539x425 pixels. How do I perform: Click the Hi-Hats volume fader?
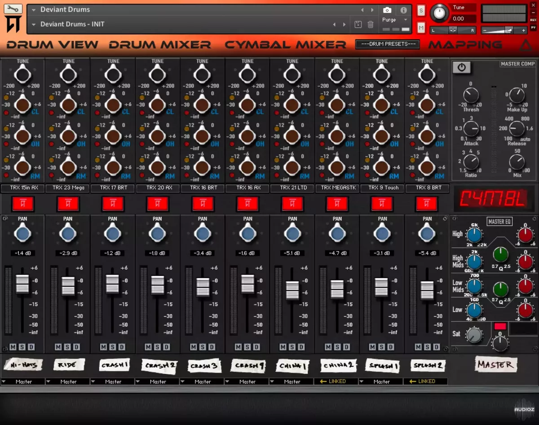[22, 284]
